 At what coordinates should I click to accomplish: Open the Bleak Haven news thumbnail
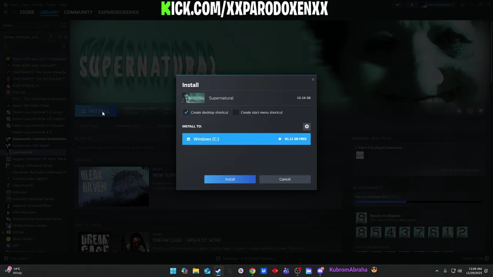114,187
